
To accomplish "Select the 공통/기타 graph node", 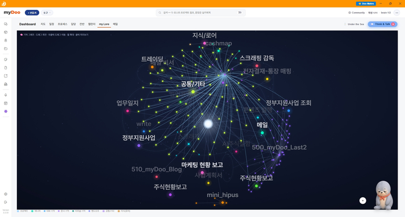I will coord(193,92).
